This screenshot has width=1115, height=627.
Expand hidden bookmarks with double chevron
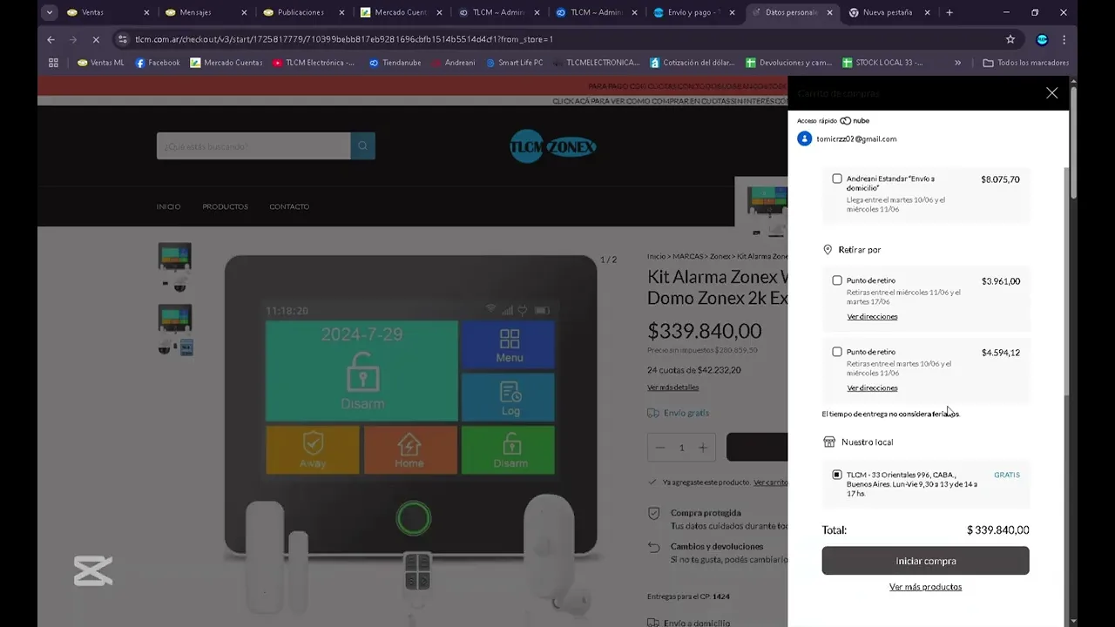click(x=957, y=63)
